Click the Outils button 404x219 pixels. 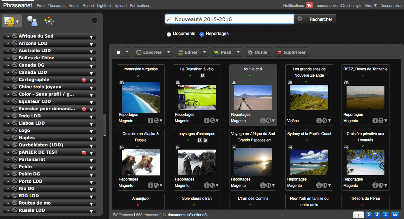pos(258,52)
